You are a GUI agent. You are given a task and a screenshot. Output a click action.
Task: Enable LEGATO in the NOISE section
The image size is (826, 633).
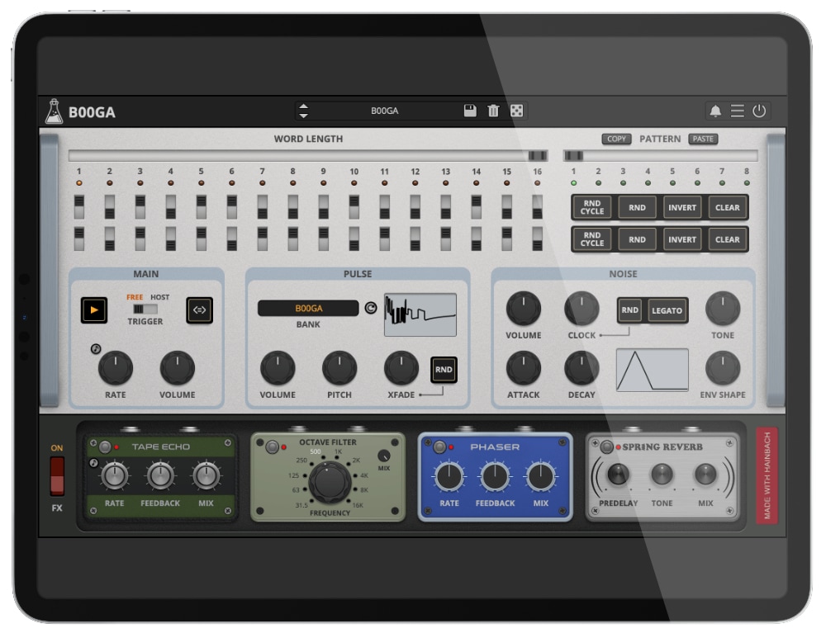pos(667,311)
